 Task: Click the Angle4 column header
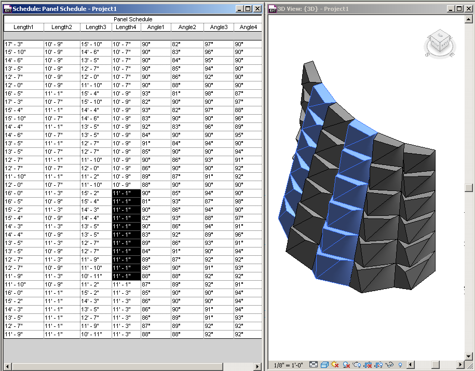pyautogui.click(x=248, y=27)
